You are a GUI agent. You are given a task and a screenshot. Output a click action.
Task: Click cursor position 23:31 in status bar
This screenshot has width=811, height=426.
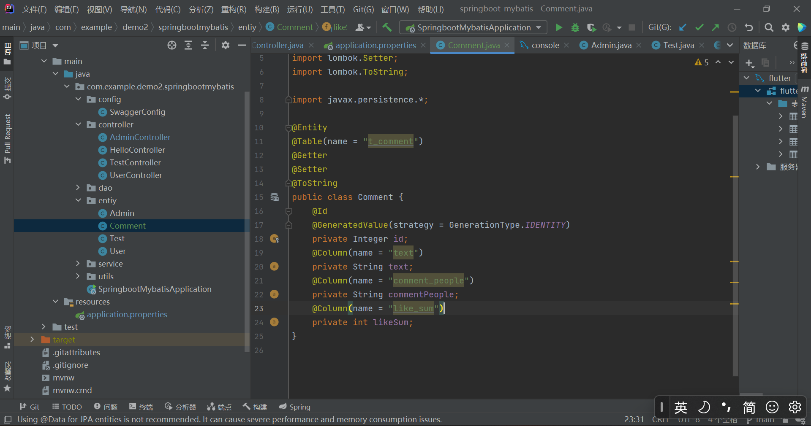(634, 420)
